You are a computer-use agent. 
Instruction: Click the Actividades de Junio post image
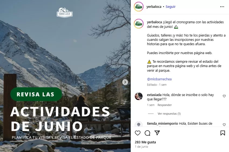tap(65, 76)
